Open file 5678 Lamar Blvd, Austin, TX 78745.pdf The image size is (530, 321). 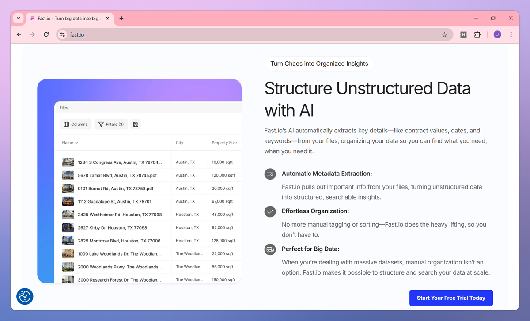coord(117,175)
